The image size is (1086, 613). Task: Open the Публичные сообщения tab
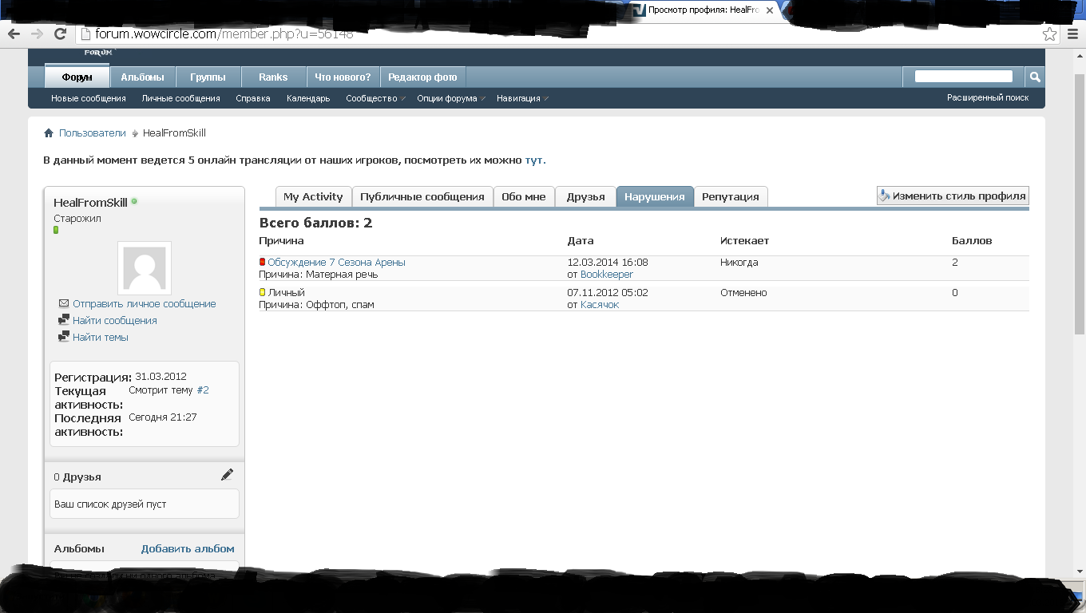pos(422,197)
